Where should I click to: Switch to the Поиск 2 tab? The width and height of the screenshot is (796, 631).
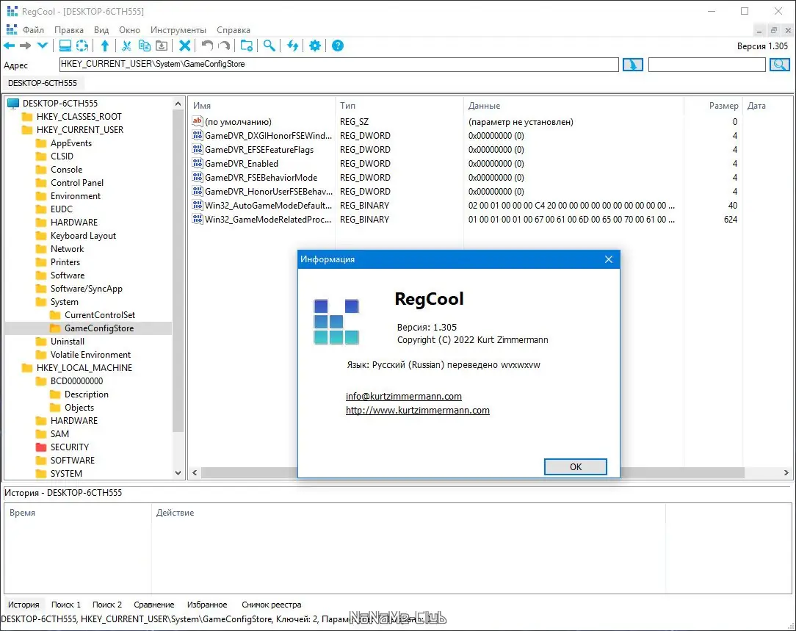coord(107,605)
